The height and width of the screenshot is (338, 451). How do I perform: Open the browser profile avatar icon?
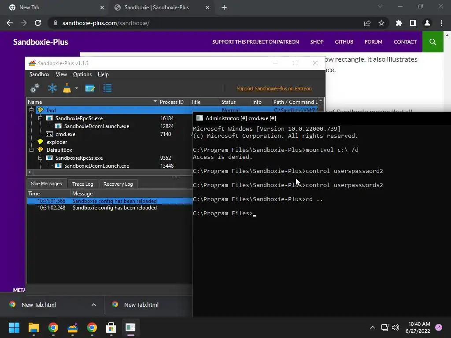click(x=427, y=23)
